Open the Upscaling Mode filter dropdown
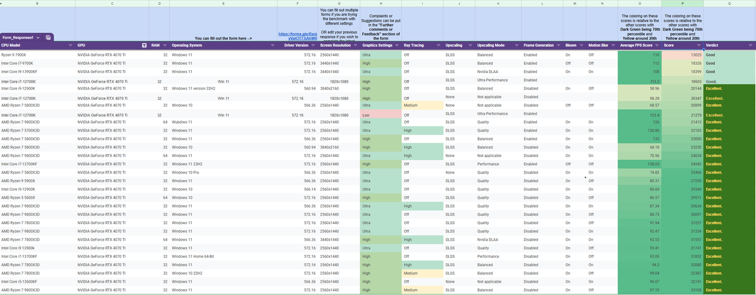The image size is (756, 295). [x=516, y=45]
